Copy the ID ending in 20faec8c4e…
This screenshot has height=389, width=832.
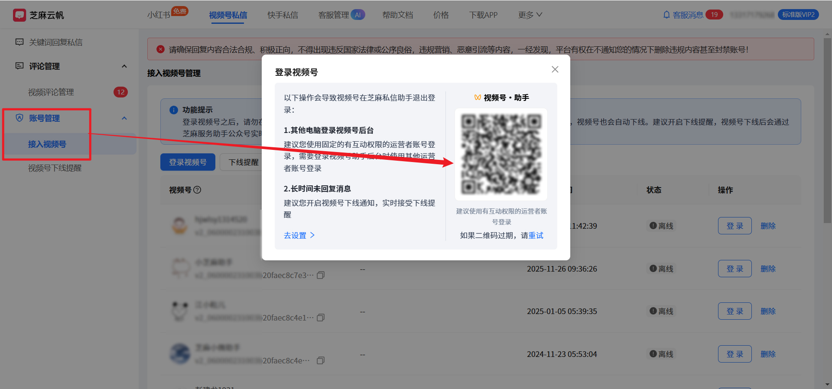[321, 360]
